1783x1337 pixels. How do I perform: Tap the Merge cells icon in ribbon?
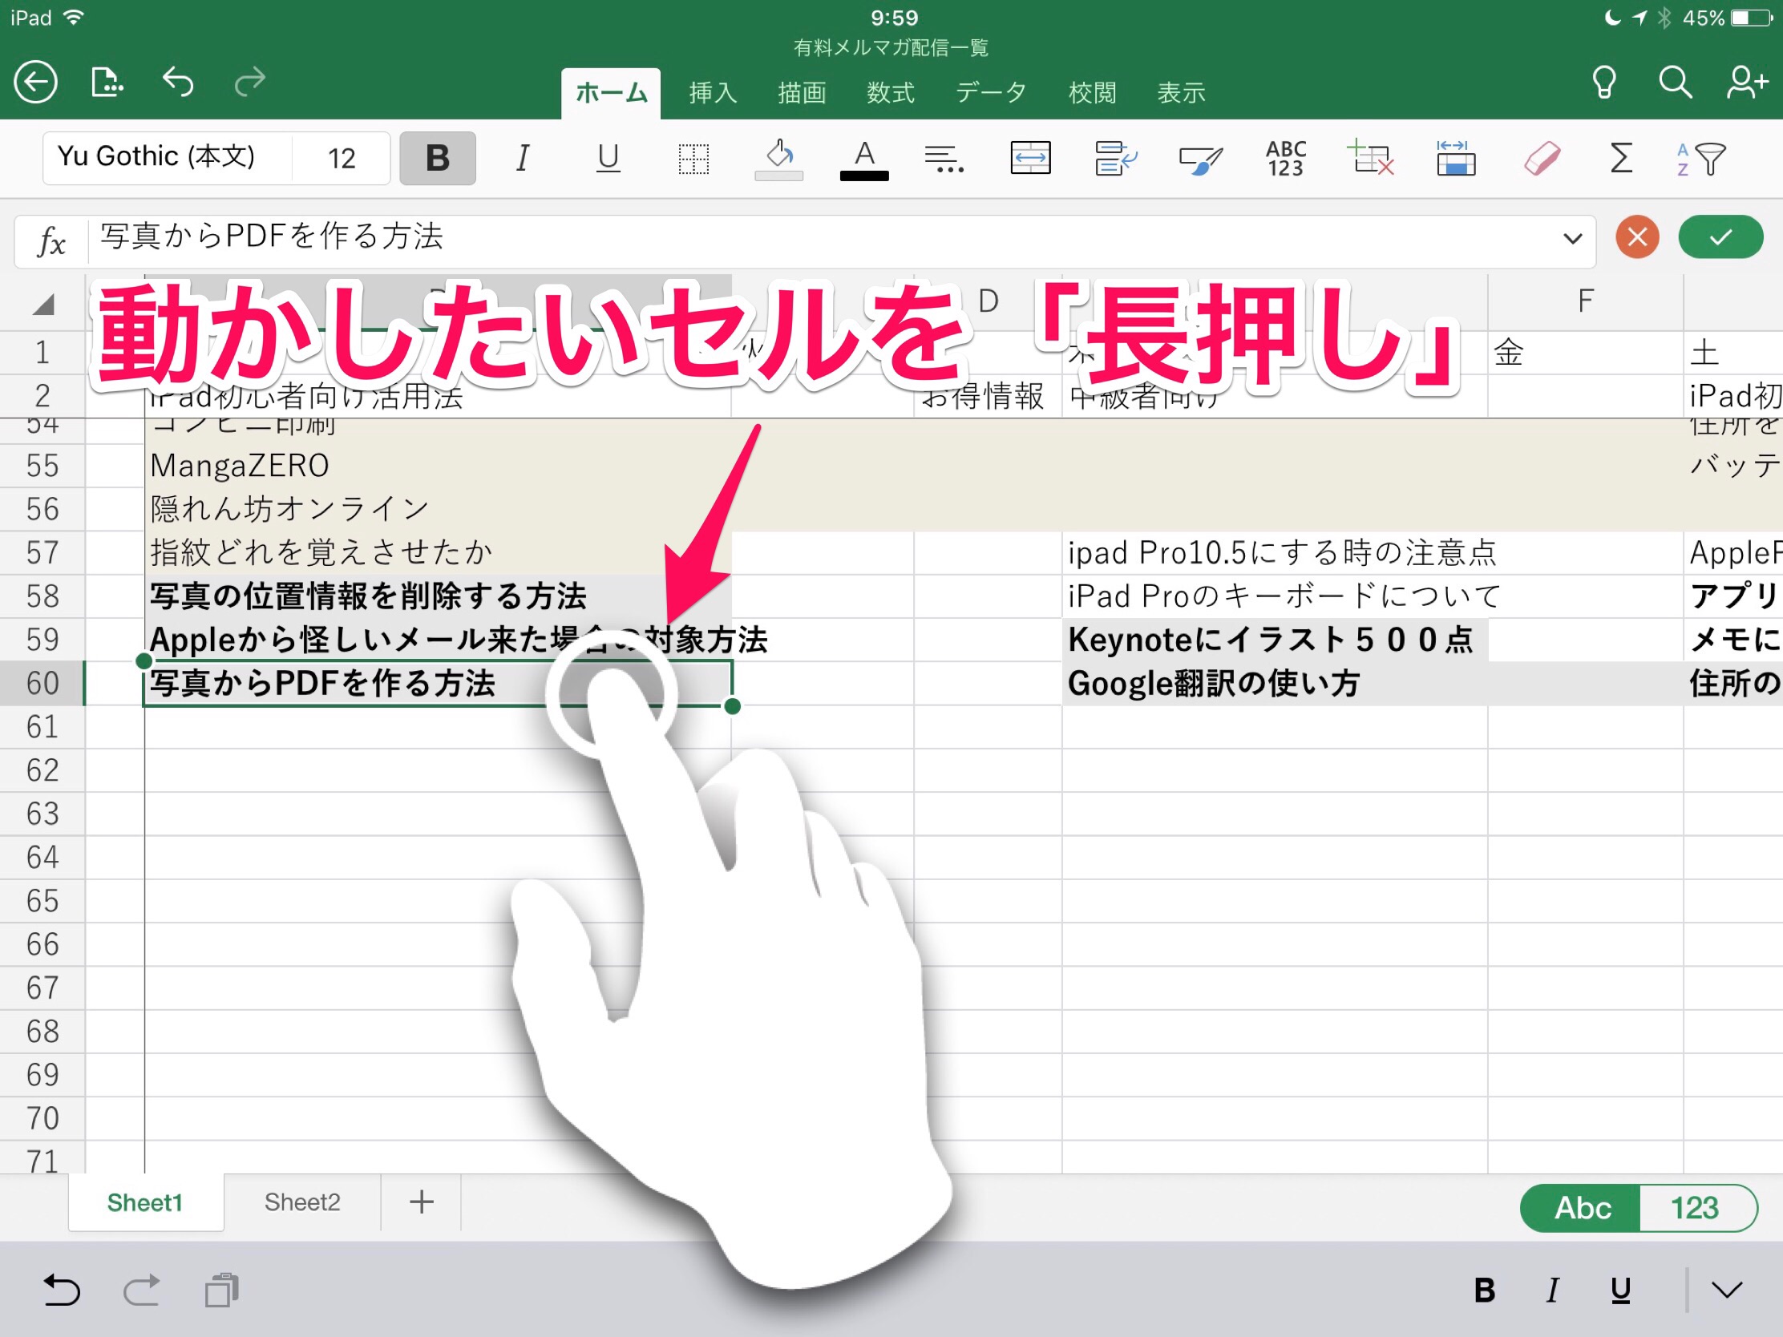pyautogui.click(x=1029, y=158)
